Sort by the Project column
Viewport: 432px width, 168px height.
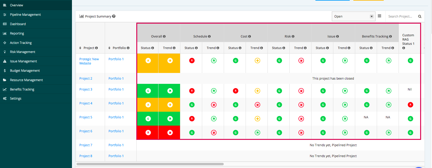click(x=80, y=48)
